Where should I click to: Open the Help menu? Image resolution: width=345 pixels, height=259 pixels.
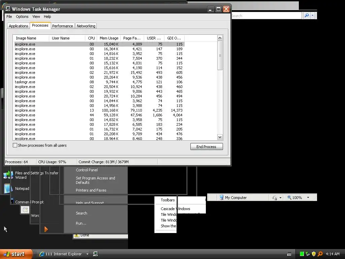click(47, 17)
